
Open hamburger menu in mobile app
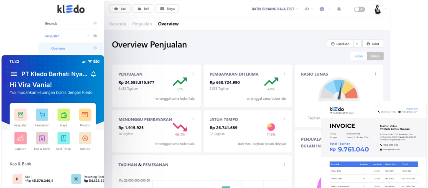tap(14, 74)
